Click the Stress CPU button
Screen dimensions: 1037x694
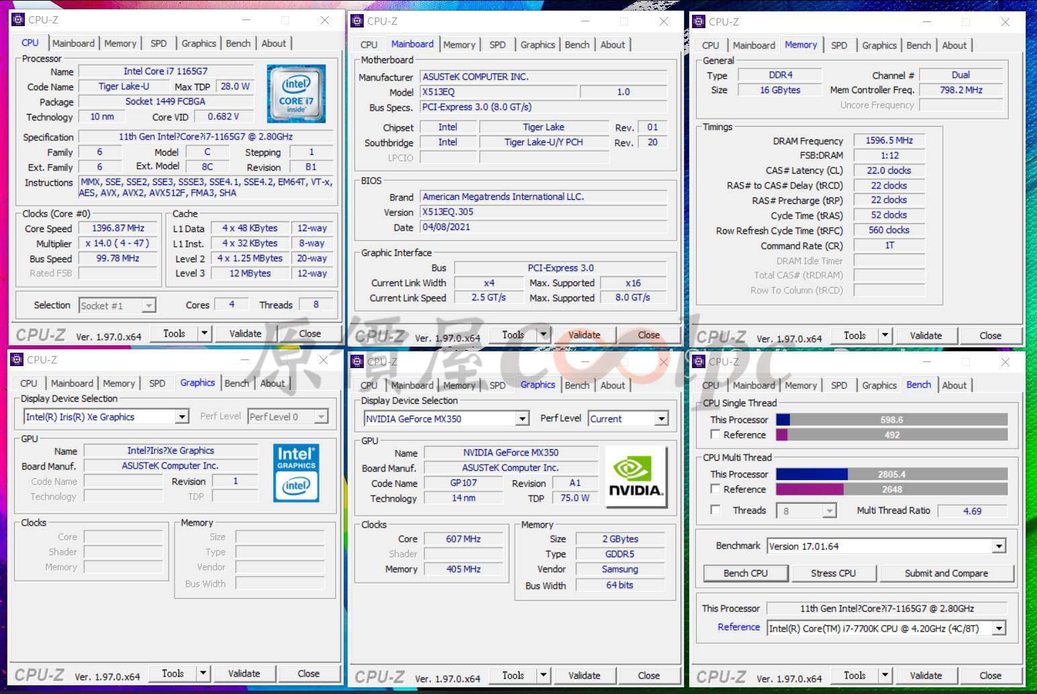click(833, 573)
